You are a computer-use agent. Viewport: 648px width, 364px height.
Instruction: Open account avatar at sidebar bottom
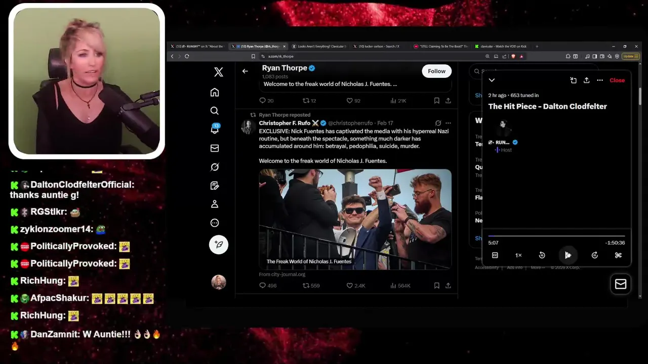[x=219, y=282]
